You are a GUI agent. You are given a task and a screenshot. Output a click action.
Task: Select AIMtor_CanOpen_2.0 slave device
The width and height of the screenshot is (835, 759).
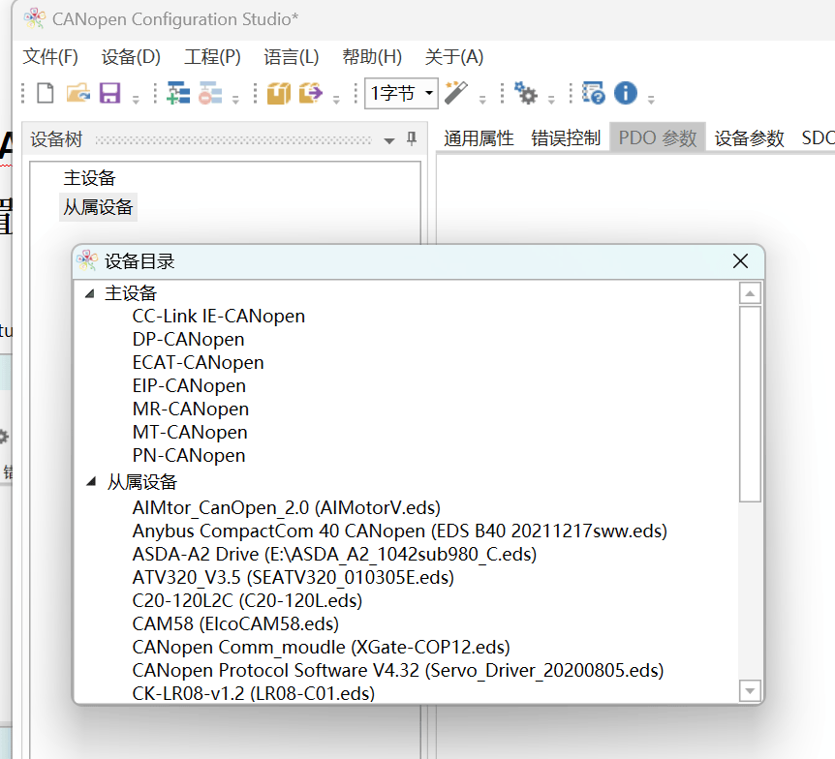pyautogui.click(x=287, y=507)
